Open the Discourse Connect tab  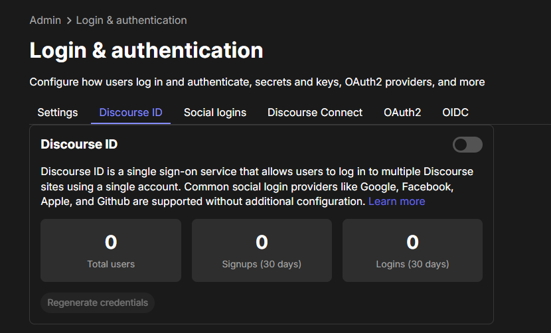point(315,112)
